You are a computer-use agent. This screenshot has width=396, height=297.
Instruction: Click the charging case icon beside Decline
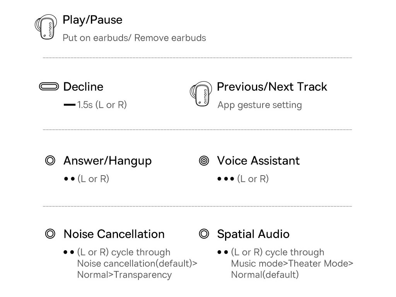(x=49, y=87)
